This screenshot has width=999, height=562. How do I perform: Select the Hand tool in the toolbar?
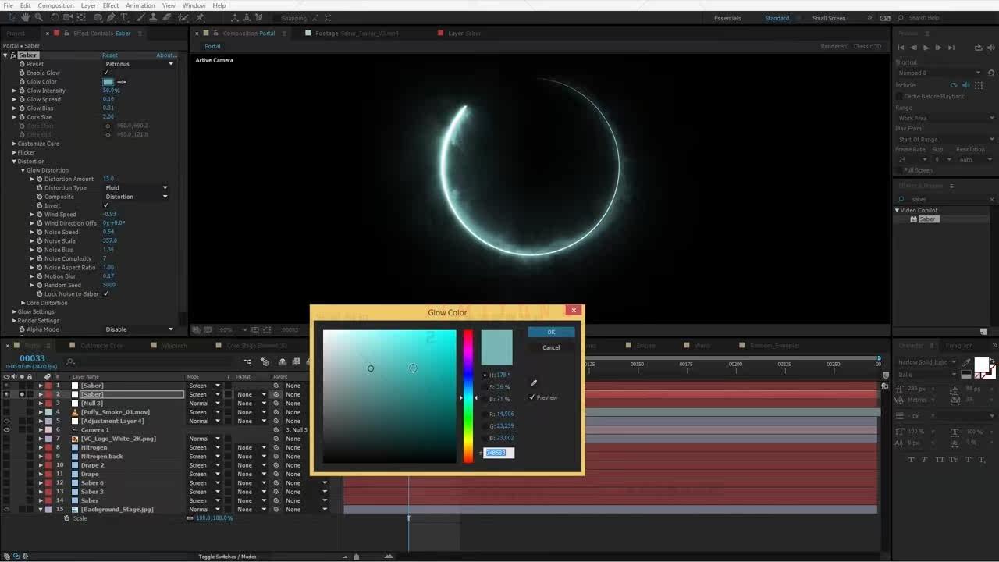click(26, 17)
